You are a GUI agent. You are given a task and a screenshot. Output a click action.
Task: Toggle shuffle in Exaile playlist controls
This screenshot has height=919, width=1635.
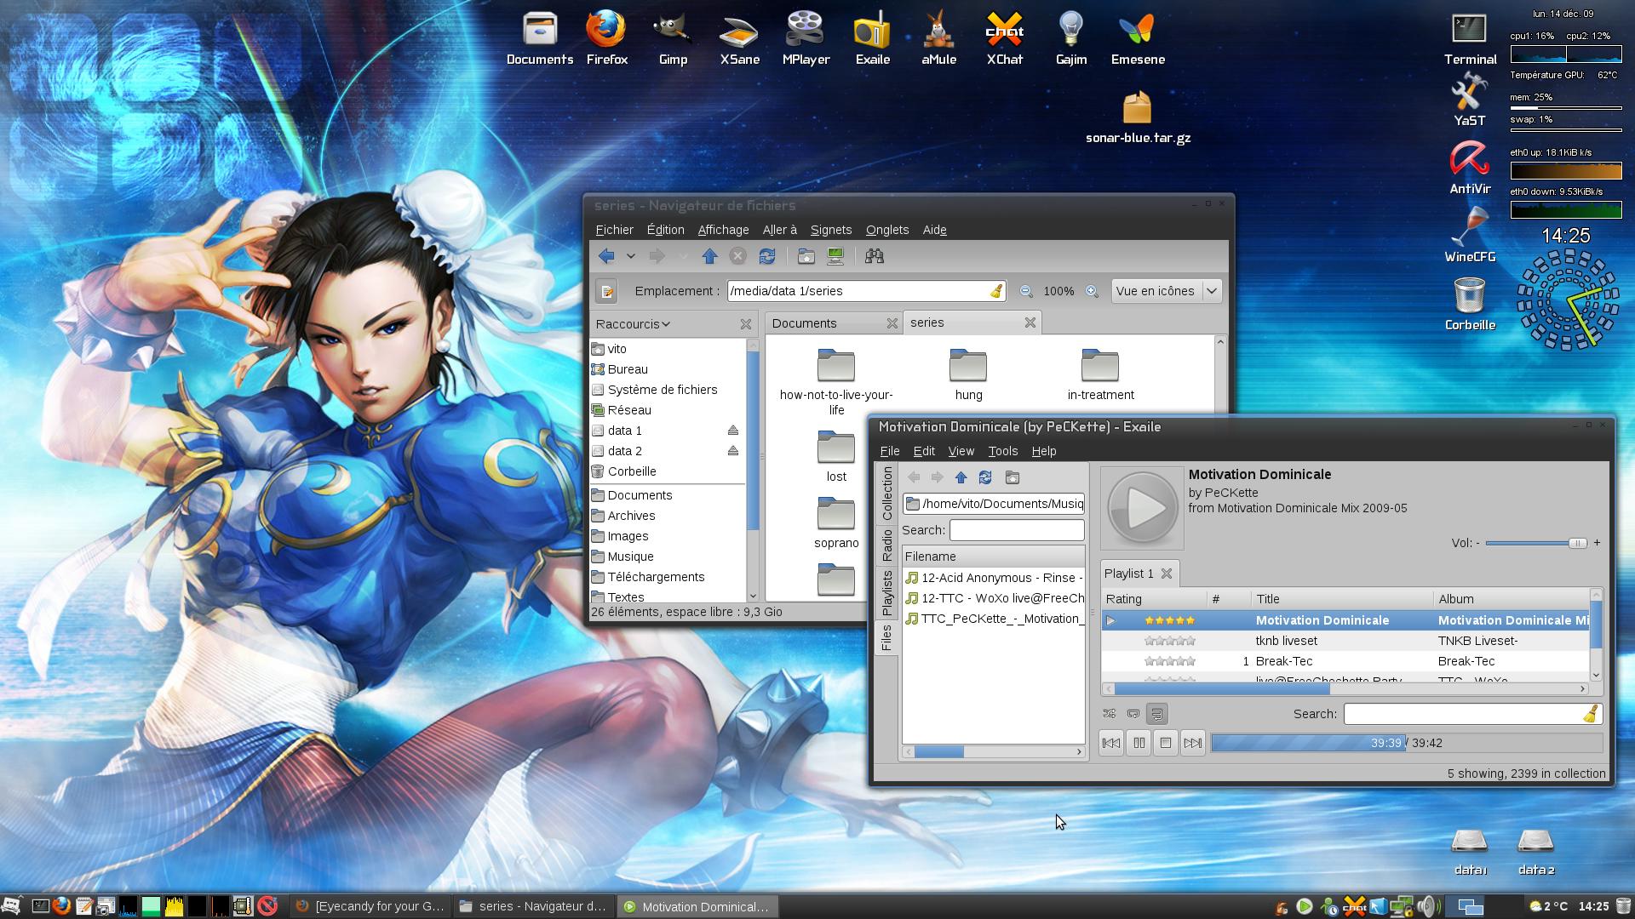1109,714
